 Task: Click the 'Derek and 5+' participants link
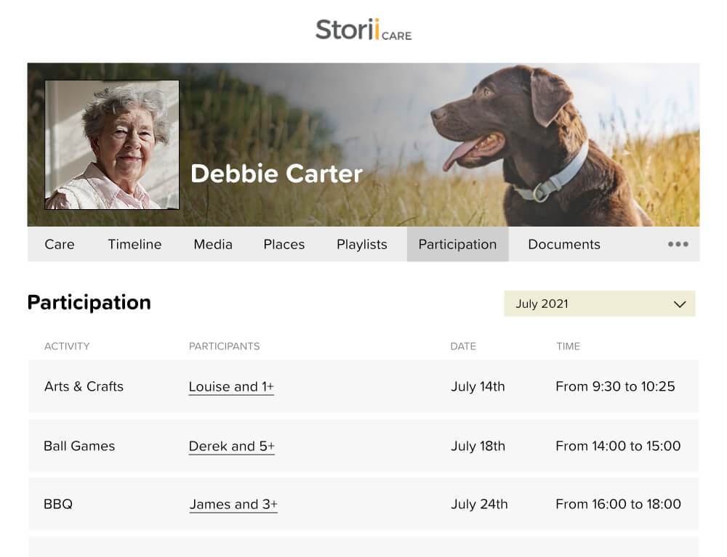pos(231,446)
